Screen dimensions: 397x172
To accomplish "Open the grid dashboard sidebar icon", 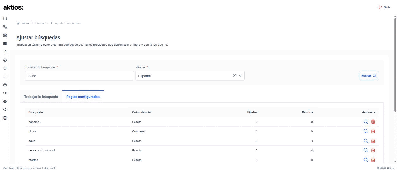I will (5, 35).
